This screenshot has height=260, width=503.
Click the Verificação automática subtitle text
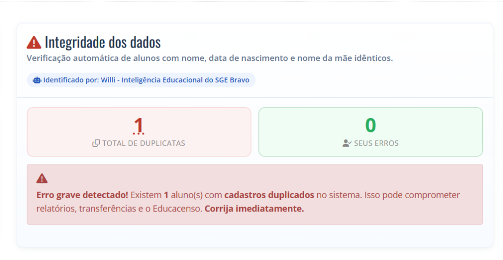(x=209, y=58)
